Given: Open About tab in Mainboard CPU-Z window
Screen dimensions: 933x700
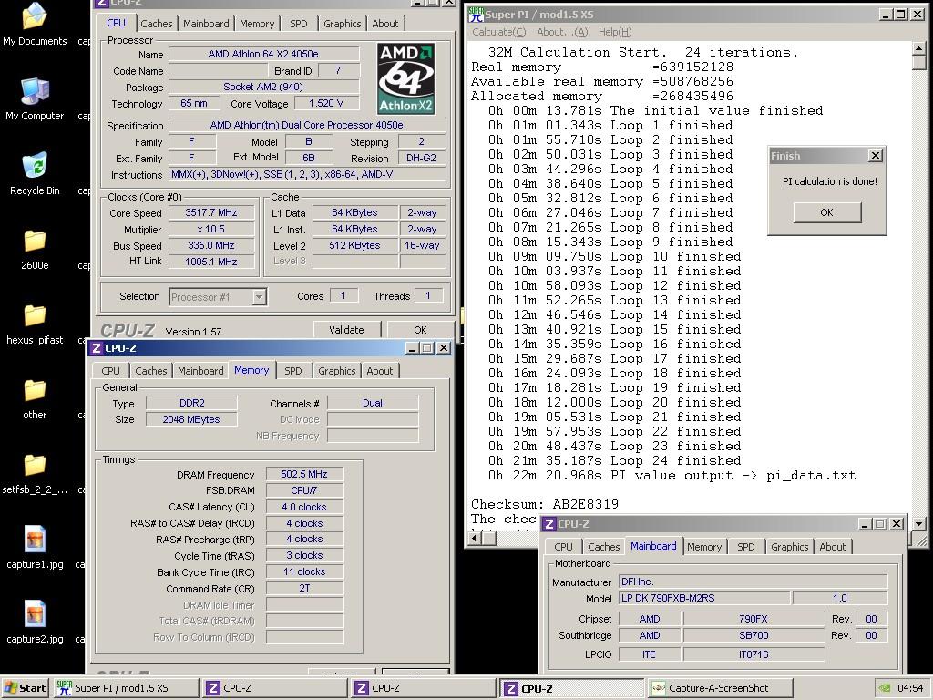Looking at the screenshot, I should point(833,547).
